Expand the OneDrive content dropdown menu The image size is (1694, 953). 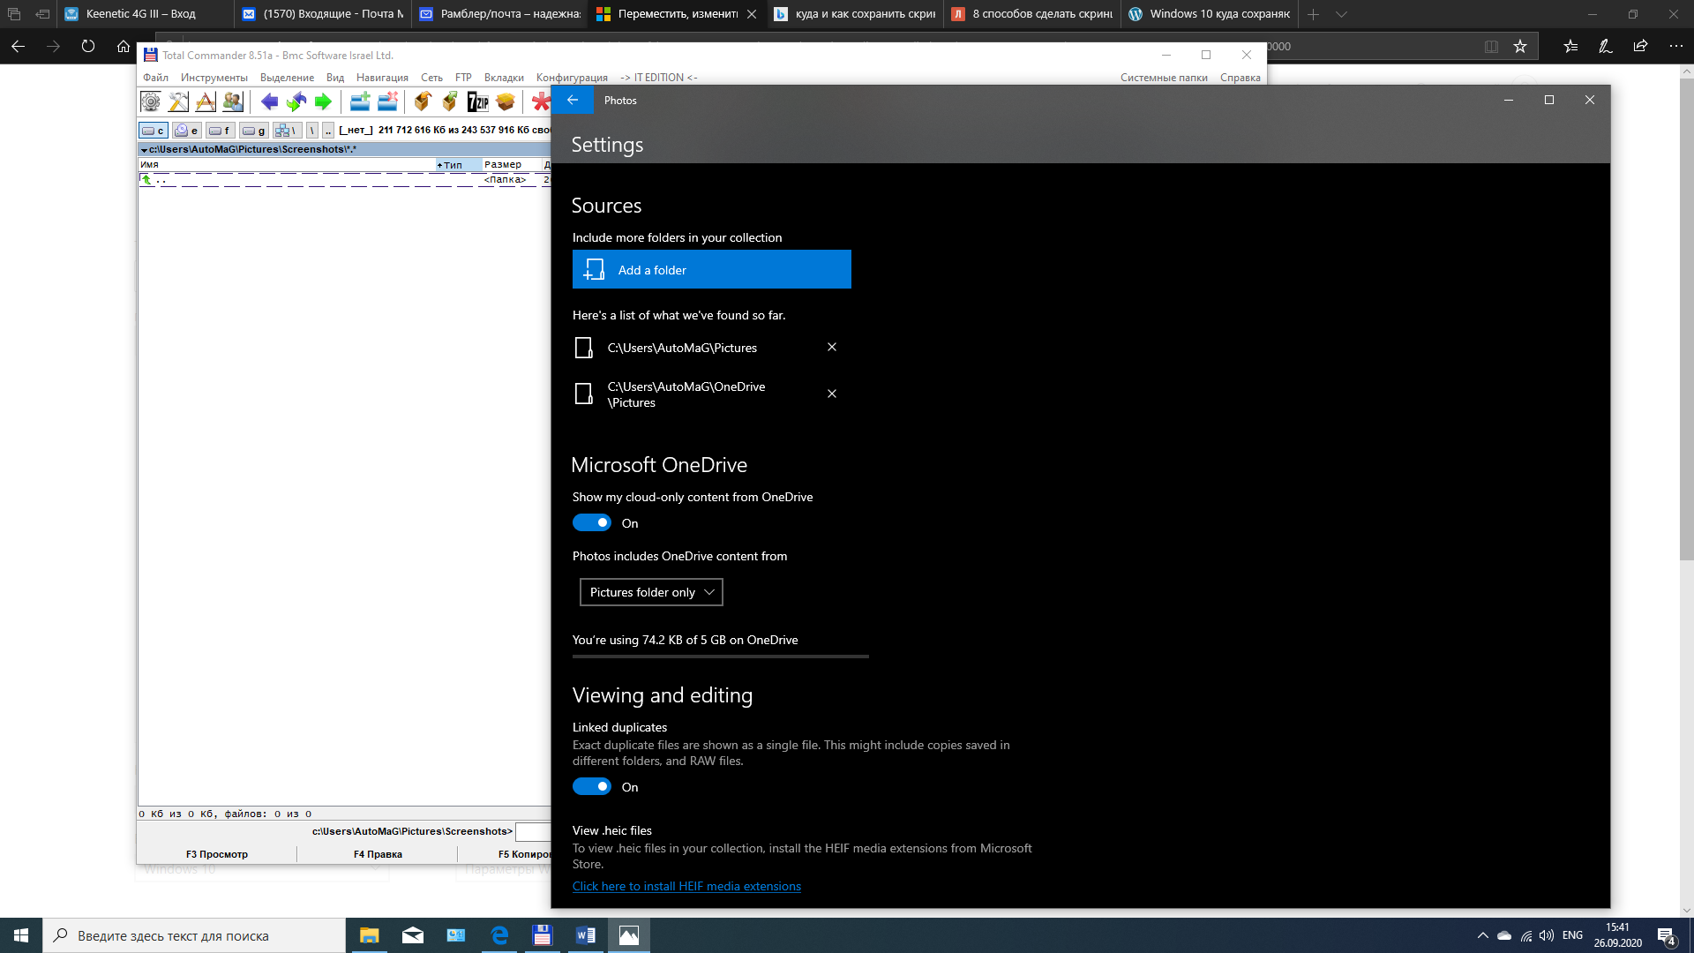pyautogui.click(x=650, y=591)
